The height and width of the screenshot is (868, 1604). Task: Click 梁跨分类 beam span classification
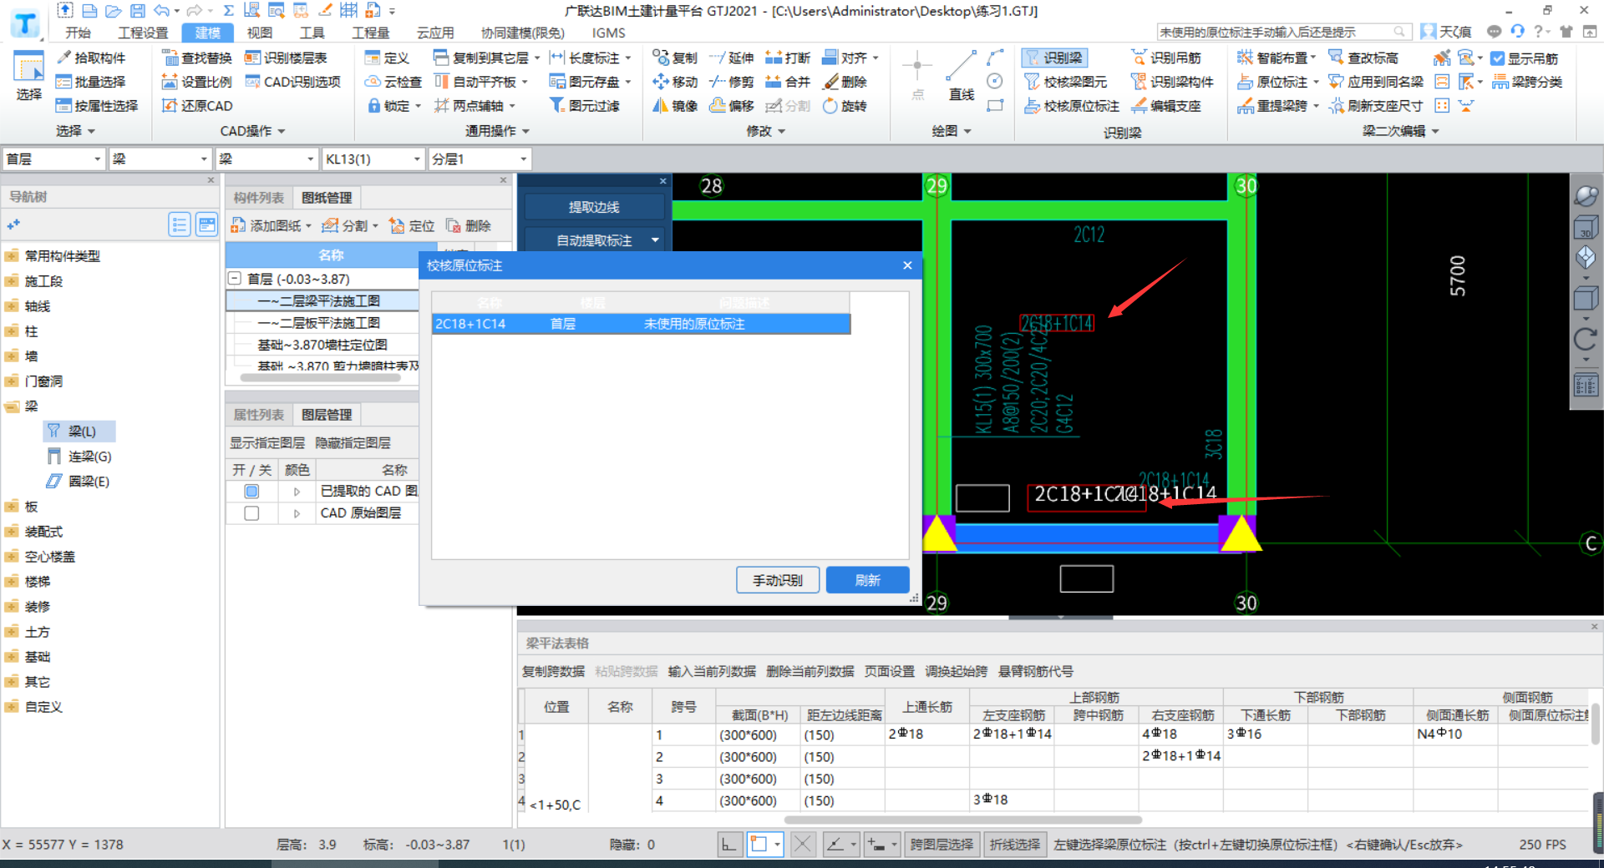point(1527,82)
